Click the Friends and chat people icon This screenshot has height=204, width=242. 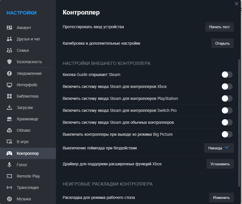point(9,39)
